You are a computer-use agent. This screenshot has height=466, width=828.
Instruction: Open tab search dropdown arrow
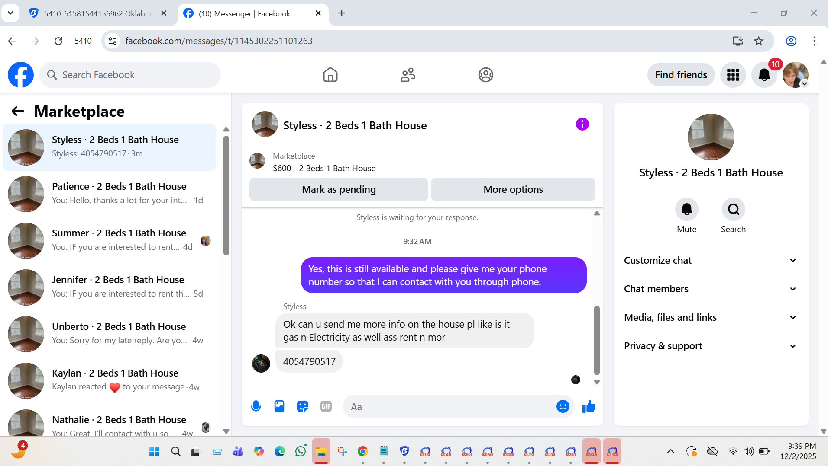(10, 13)
